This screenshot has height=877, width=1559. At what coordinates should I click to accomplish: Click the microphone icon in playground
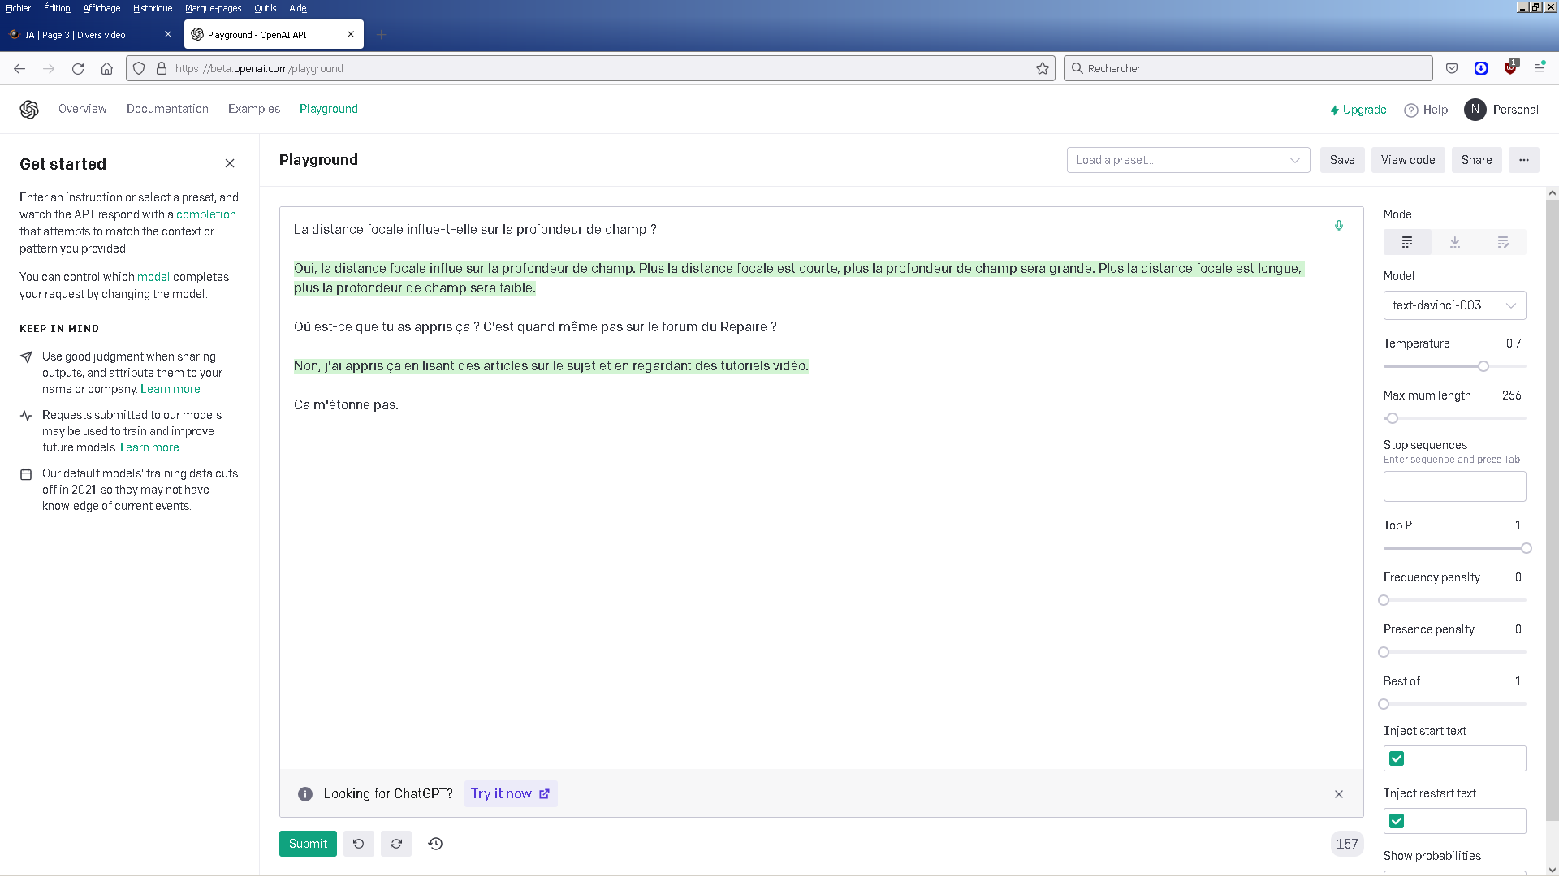point(1338,226)
